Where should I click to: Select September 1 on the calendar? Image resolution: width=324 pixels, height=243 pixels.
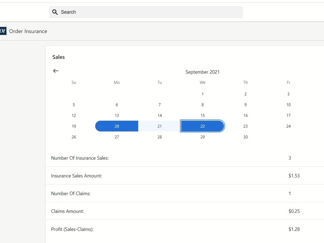coord(202,94)
